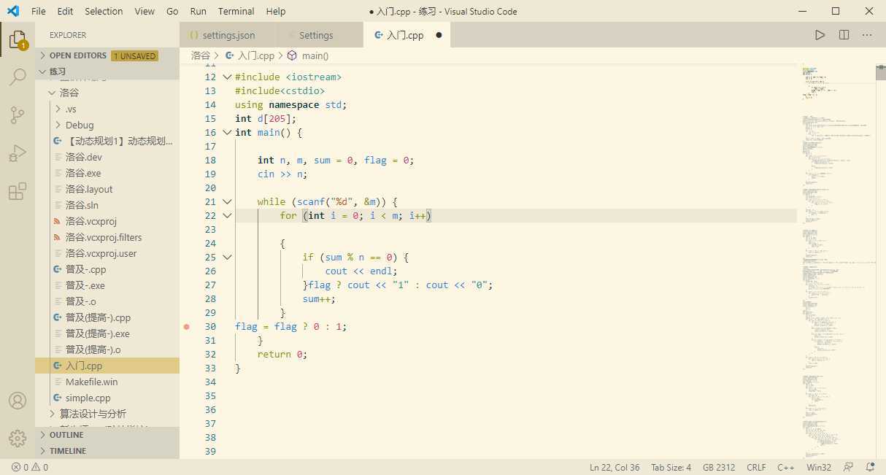The height and width of the screenshot is (475, 886).
Task: Fold the for loop at line 22
Action: tap(227, 216)
